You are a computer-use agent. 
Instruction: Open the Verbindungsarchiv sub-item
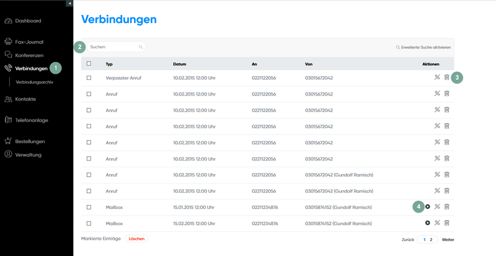point(35,82)
